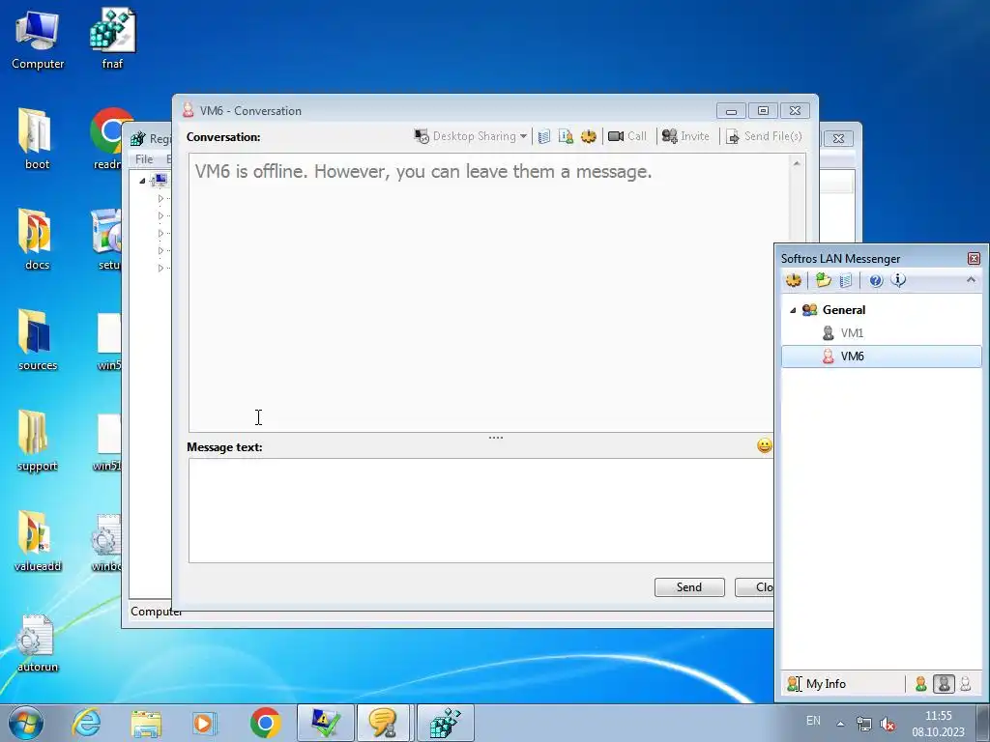
Task: Open About info bubble icon in Messenger
Action: [x=898, y=280]
